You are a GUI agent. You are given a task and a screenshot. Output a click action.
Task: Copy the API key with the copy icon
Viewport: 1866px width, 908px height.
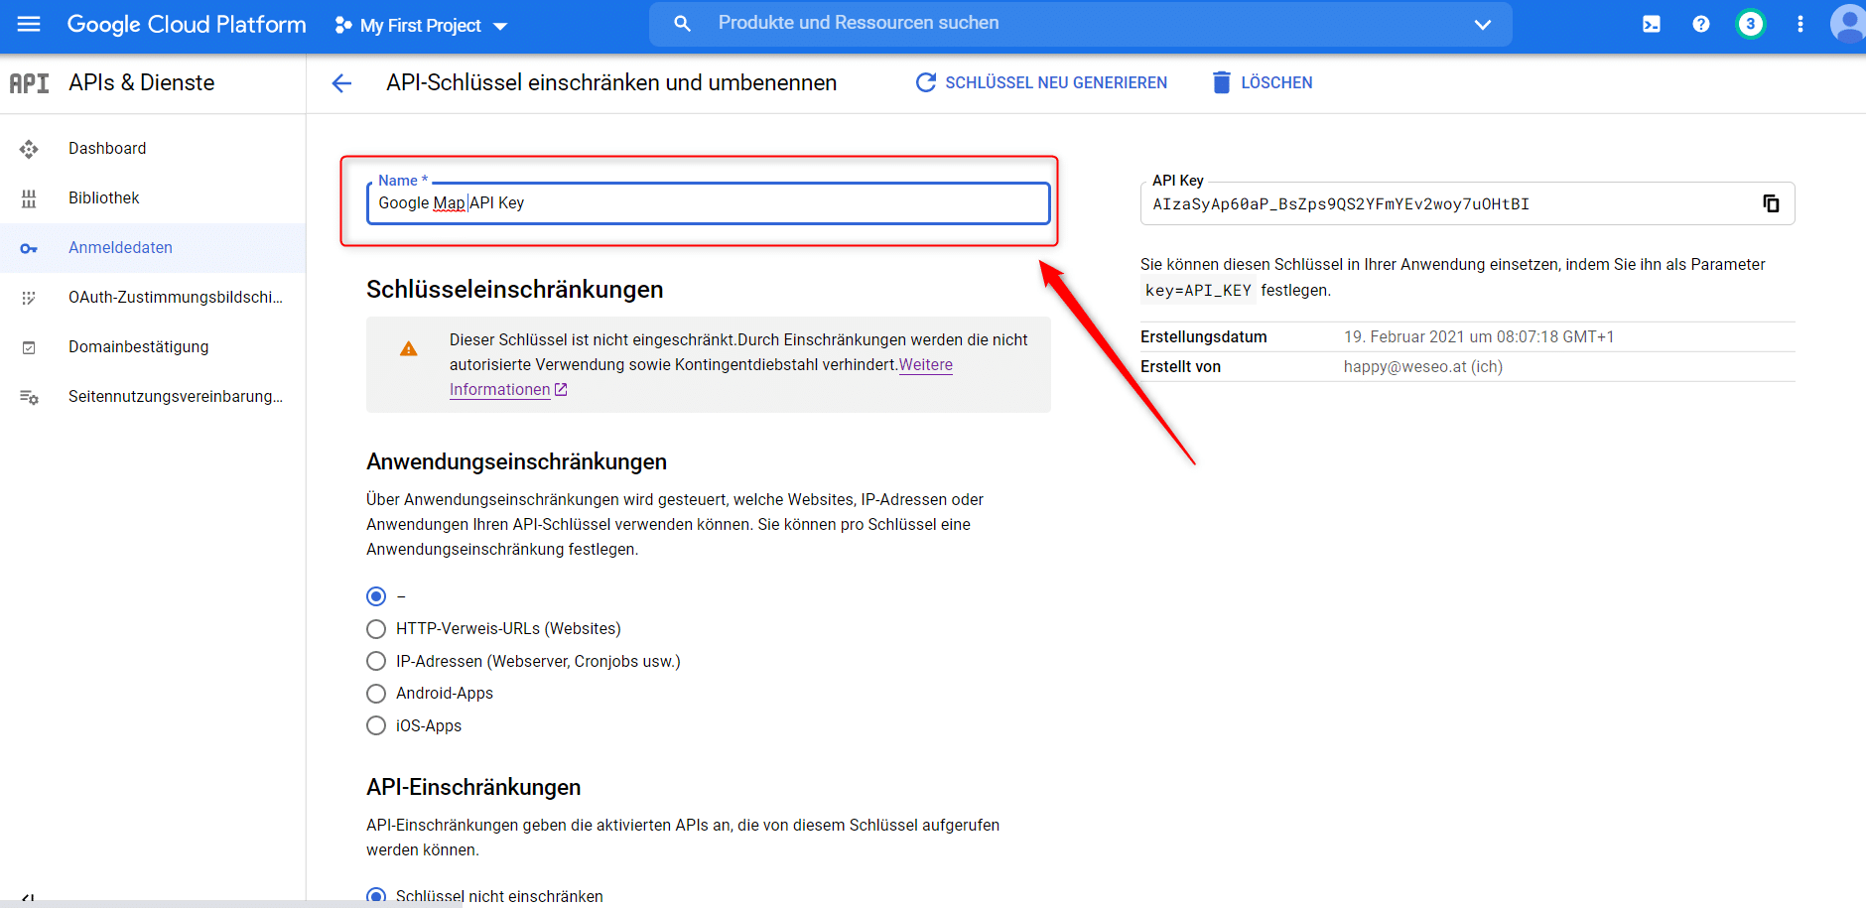click(1771, 203)
